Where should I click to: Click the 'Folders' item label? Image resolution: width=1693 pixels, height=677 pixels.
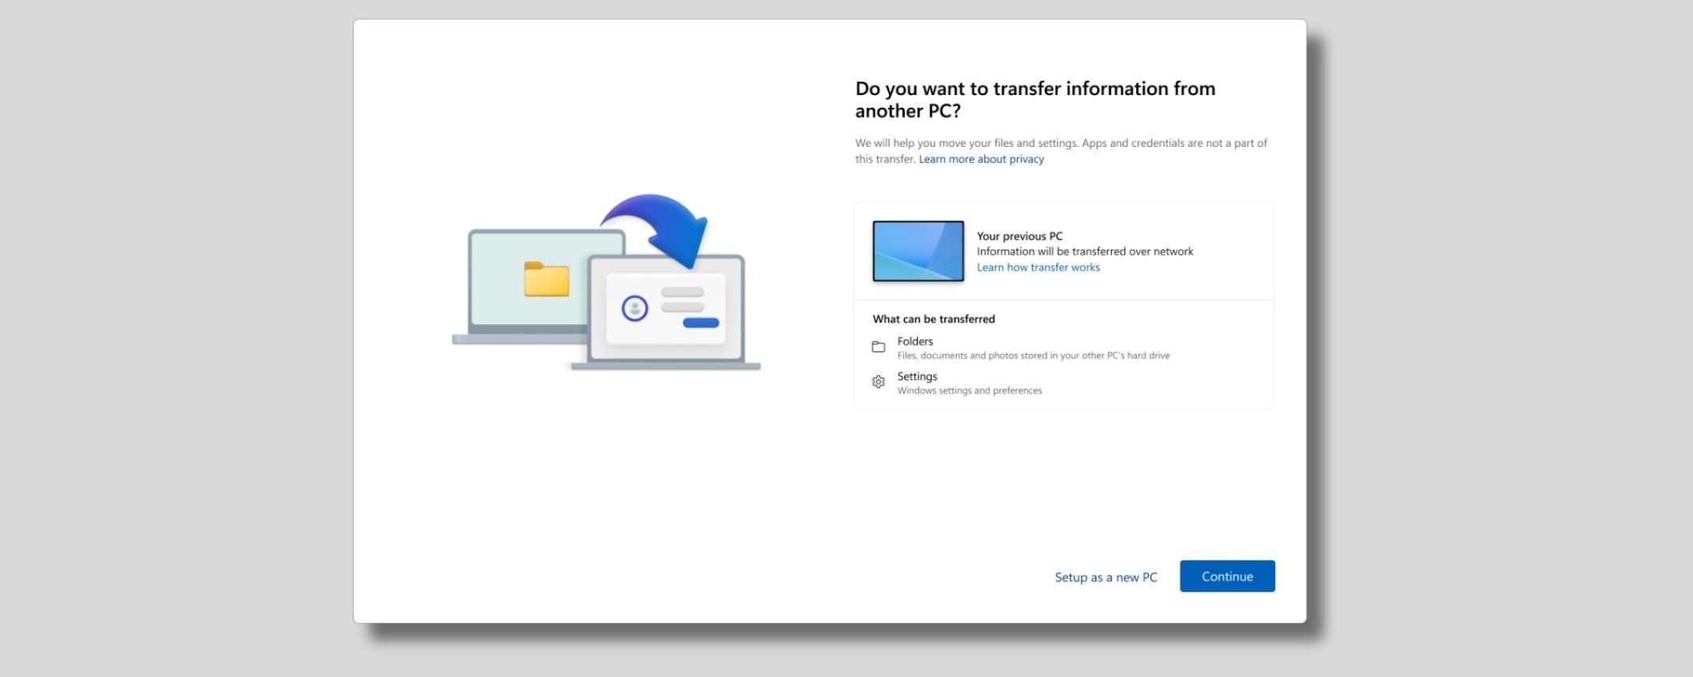pos(914,341)
